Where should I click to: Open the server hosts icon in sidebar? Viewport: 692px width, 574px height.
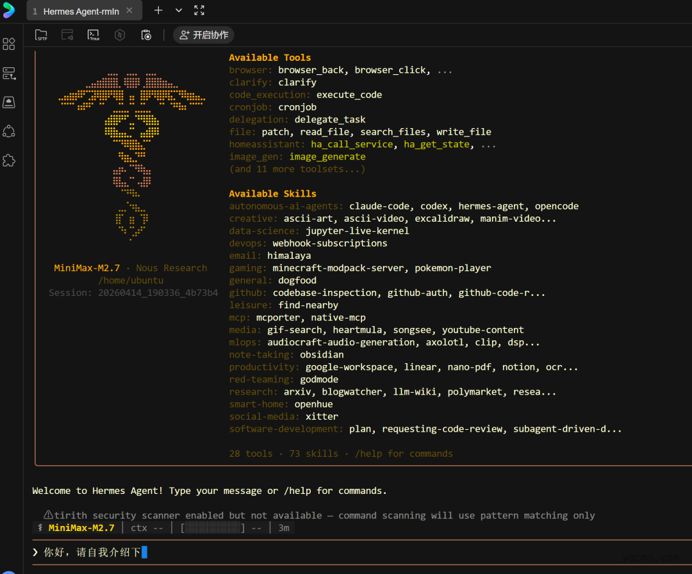click(9, 73)
